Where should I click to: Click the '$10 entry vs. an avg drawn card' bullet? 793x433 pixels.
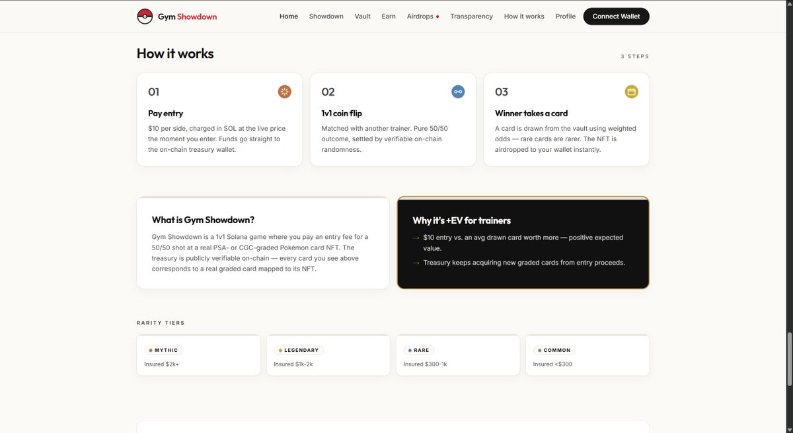tap(522, 243)
